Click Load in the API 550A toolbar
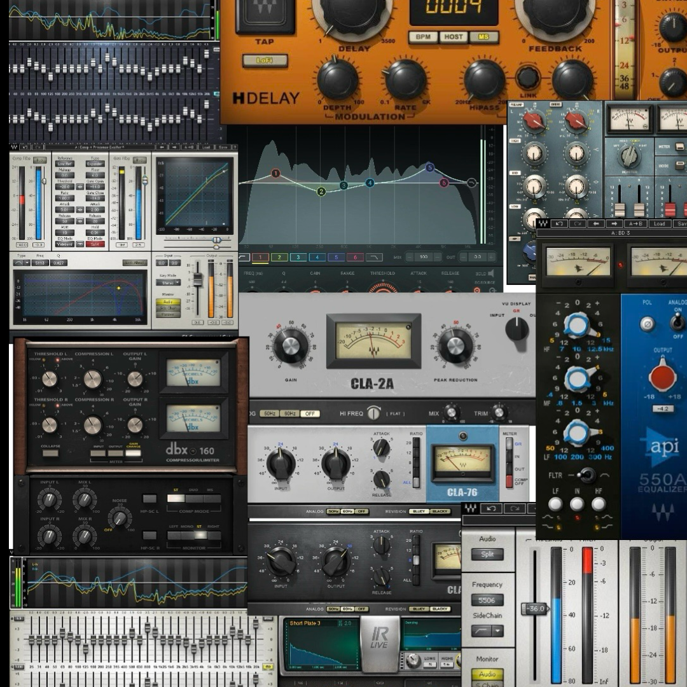 (x=660, y=223)
